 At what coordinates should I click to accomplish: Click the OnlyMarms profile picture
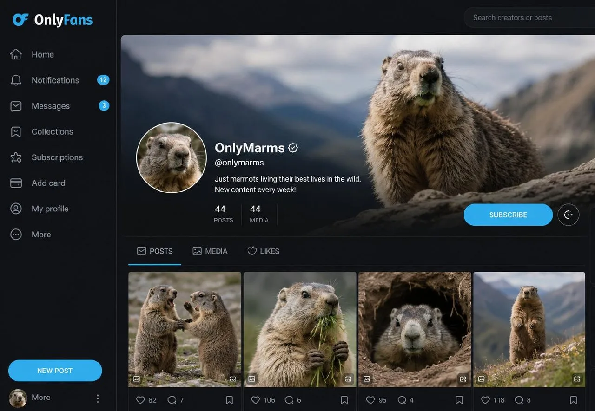[171, 157]
